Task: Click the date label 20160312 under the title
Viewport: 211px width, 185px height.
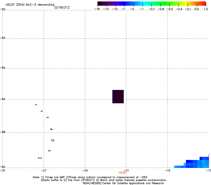Action: 62,7
